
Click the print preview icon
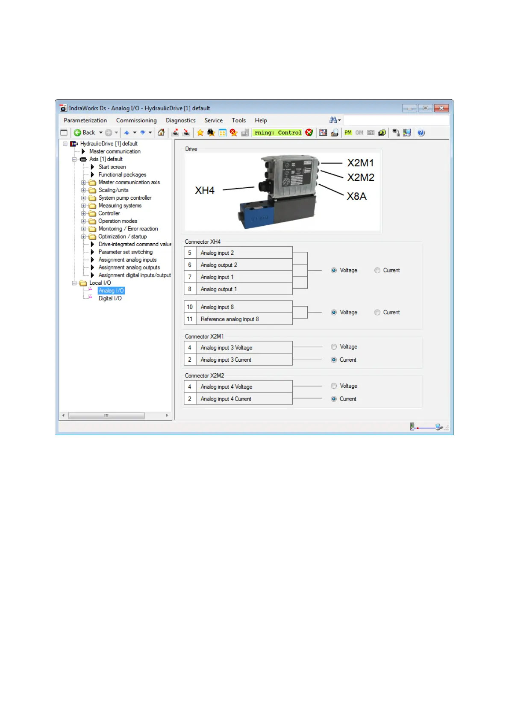[x=335, y=133]
